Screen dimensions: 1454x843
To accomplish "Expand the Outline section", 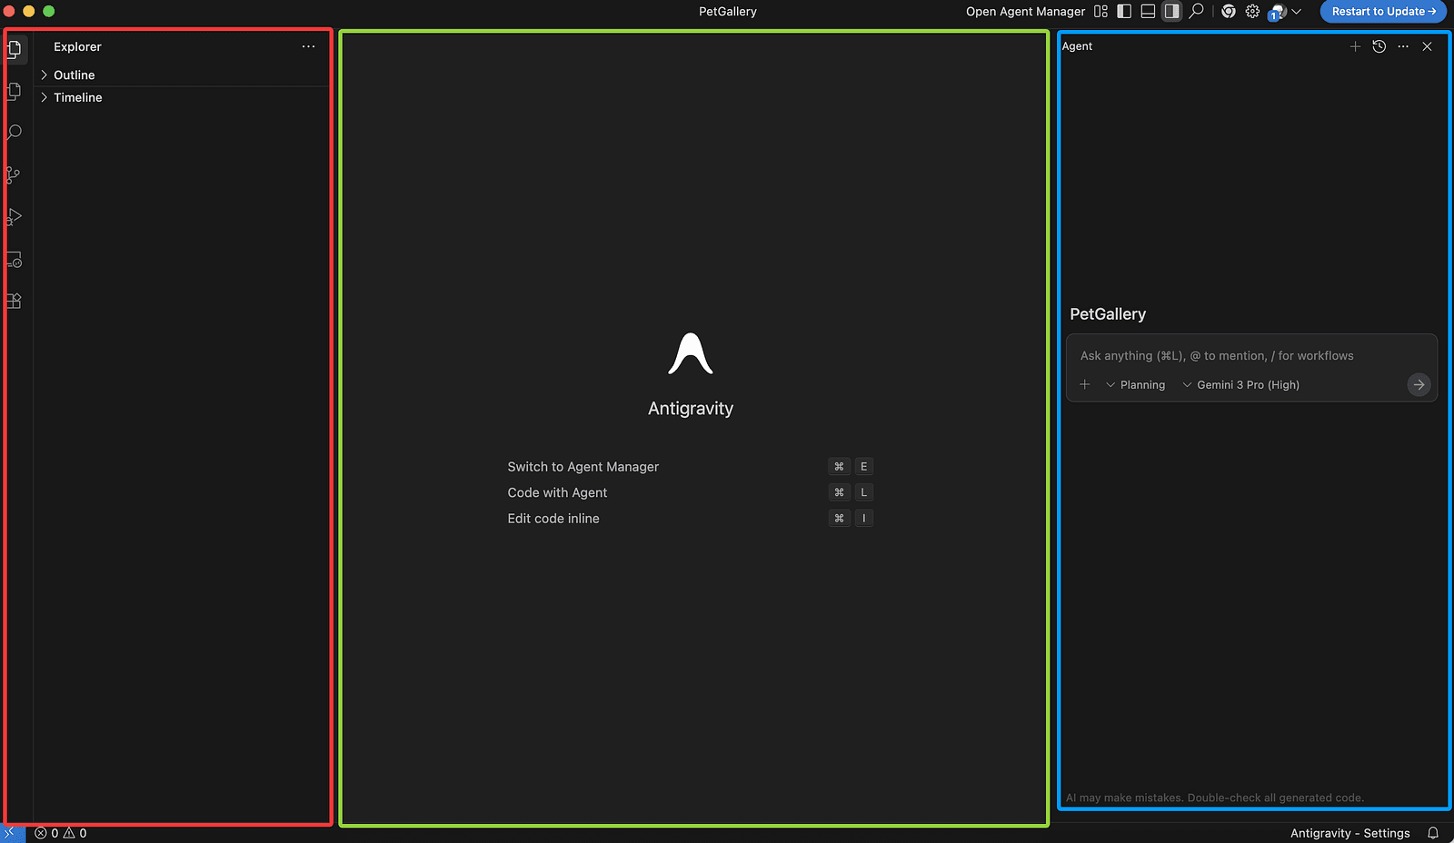I will click(74, 74).
